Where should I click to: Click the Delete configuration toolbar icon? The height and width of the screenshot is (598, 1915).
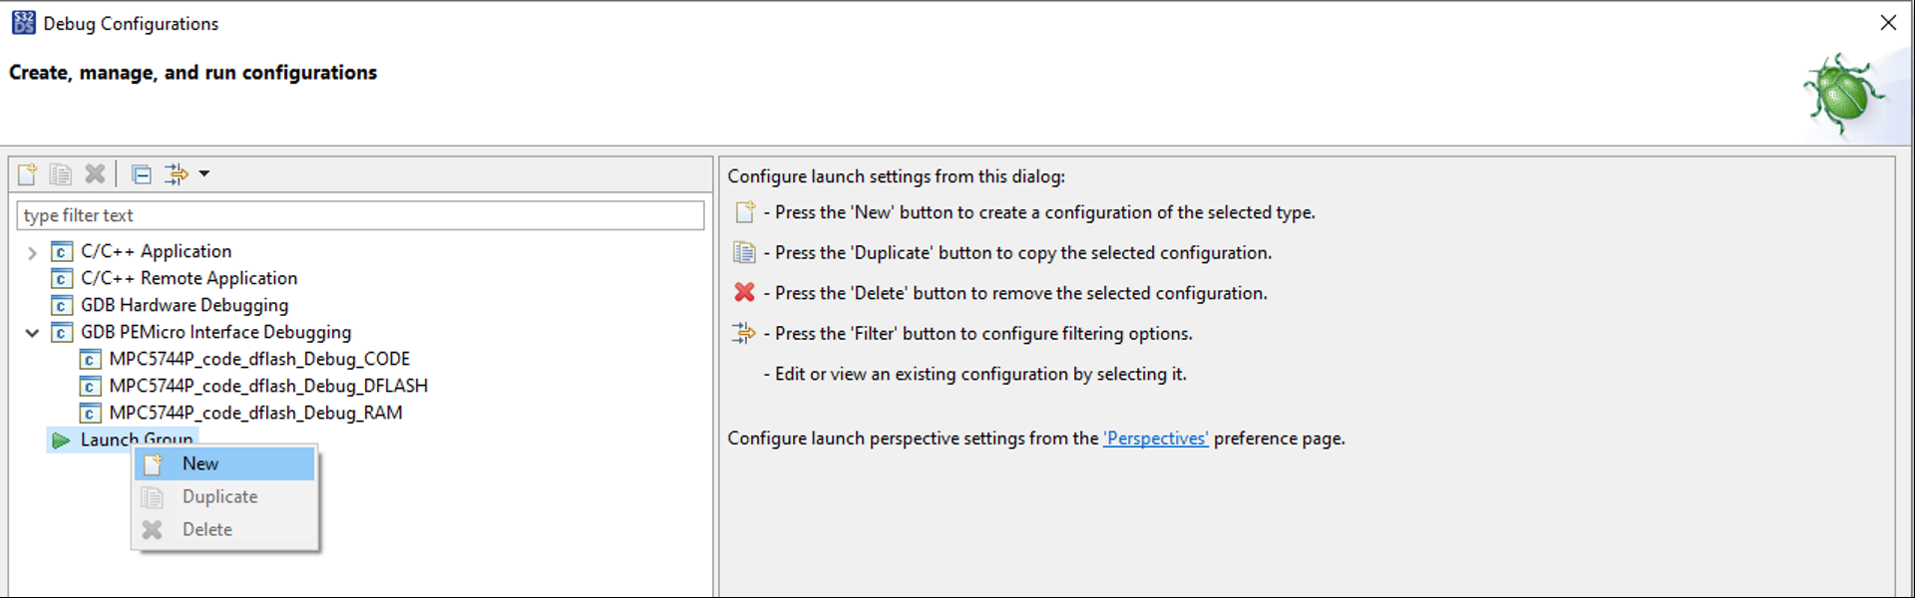click(95, 174)
